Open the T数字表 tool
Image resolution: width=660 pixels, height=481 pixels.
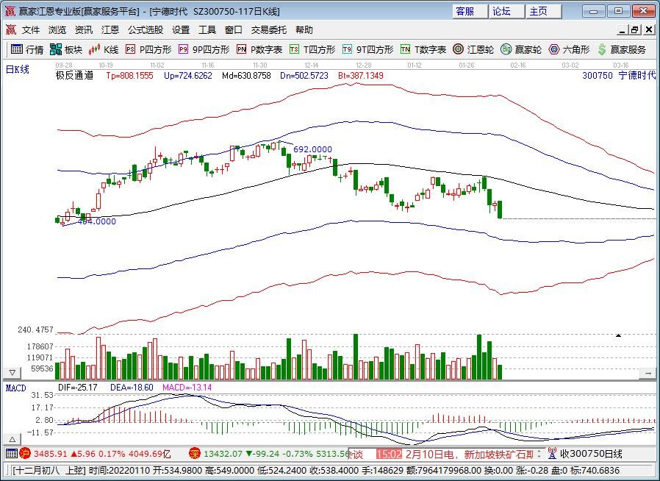click(x=423, y=50)
